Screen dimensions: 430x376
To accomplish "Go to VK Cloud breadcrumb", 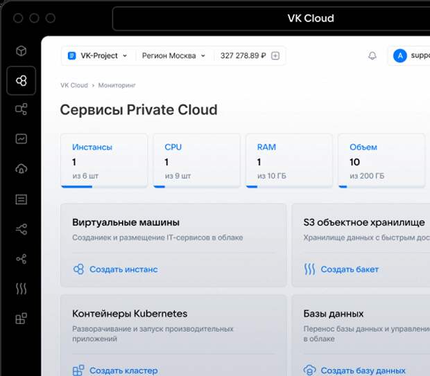I will [x=74, y=85].
